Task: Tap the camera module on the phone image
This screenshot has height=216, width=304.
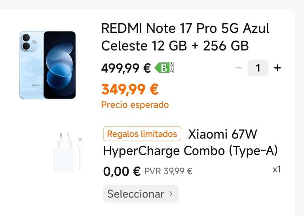Action: coord(29,42)
